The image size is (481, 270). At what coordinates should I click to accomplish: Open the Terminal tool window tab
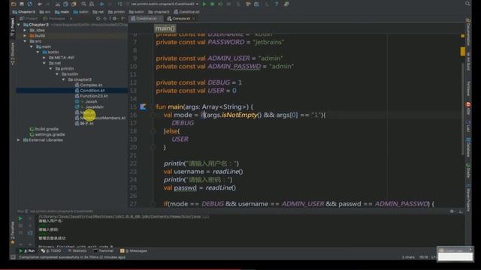104,250
